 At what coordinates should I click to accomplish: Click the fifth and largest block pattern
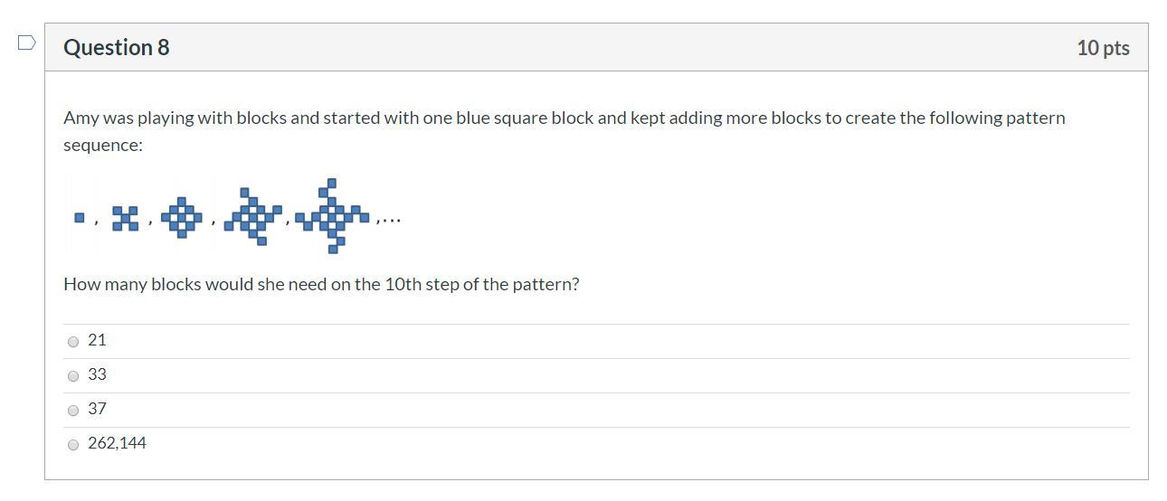333,215
